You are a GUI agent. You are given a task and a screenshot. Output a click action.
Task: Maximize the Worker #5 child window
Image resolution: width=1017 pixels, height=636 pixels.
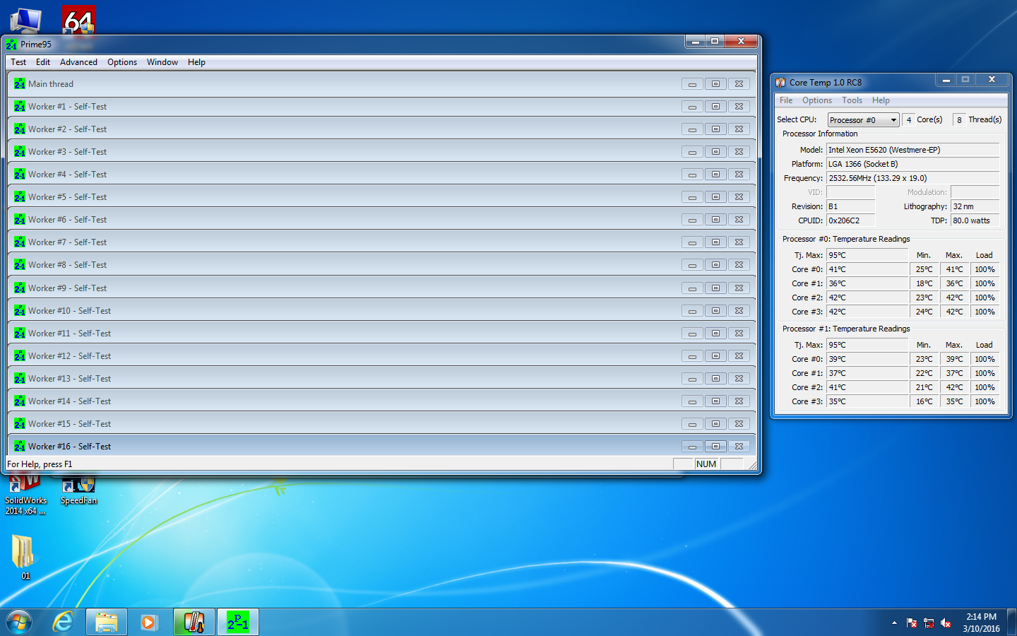click(x=715, y=197)
